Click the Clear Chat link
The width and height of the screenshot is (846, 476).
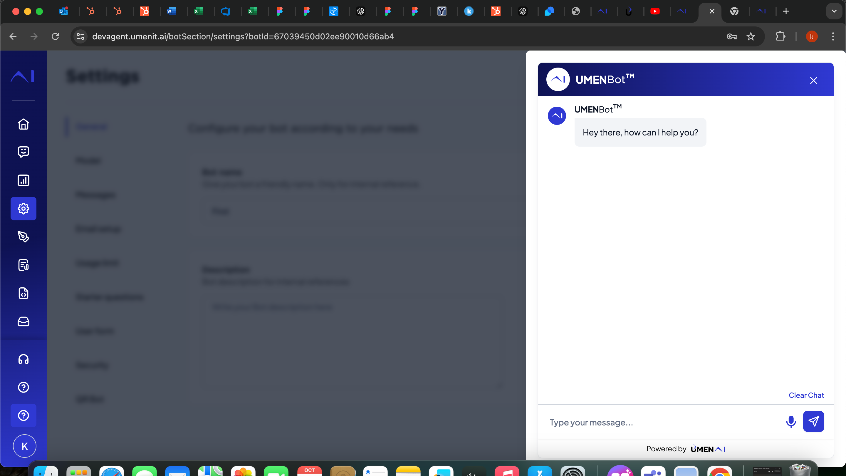point(806,395)
